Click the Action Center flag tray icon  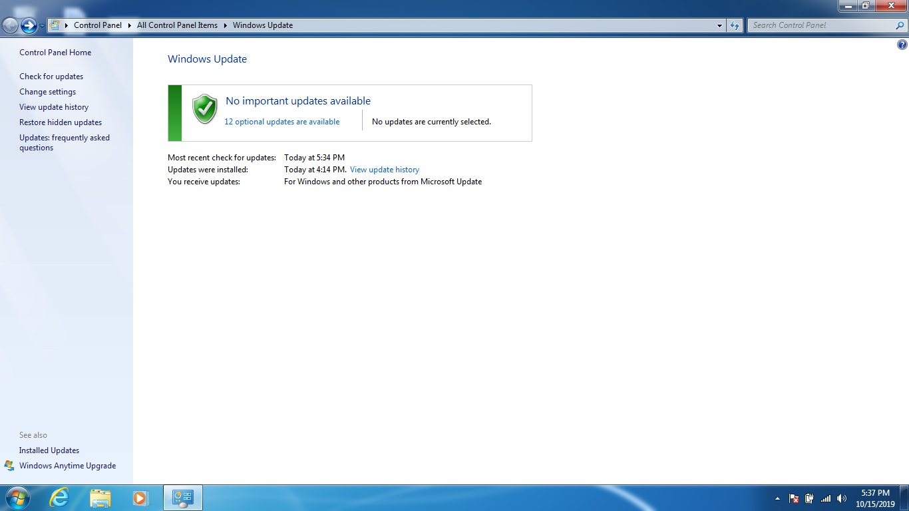click(x=793, y=498)
